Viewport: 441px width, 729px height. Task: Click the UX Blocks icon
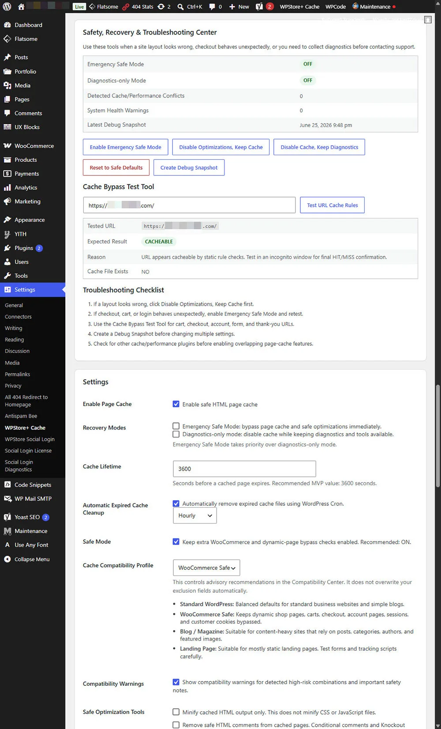pos(7,127)
